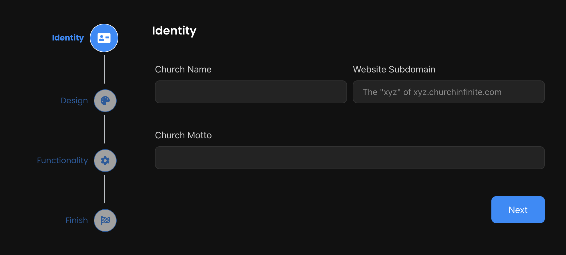Select the Functionality gear icon
This screenshot has height=255, width=566.
[x=105, y=161]
